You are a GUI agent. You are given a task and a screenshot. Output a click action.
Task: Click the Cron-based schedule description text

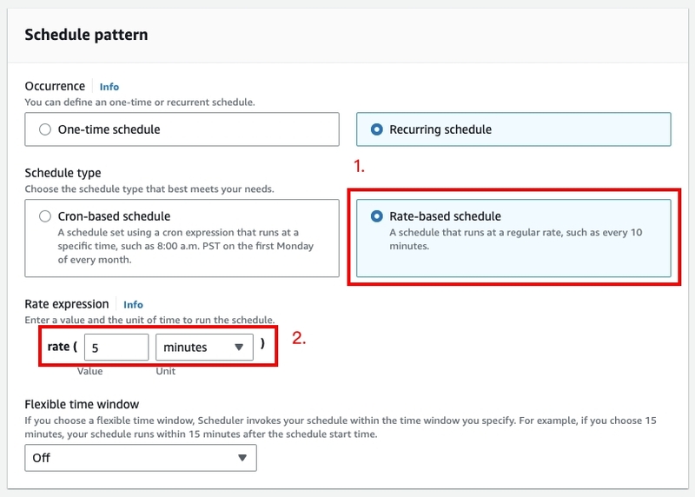point(185,246)
